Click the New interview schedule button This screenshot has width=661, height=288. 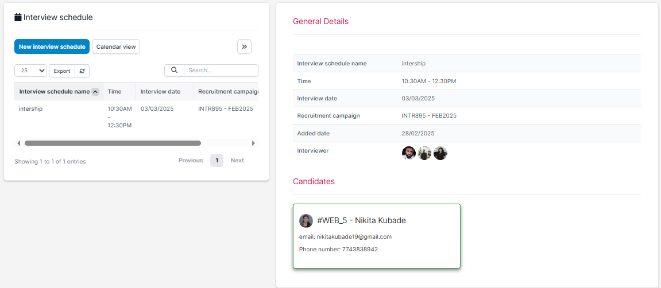click(52, 46)
